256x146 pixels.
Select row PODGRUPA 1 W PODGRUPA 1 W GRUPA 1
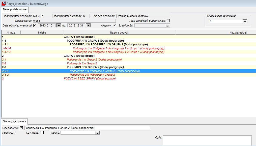pos(129,44)
